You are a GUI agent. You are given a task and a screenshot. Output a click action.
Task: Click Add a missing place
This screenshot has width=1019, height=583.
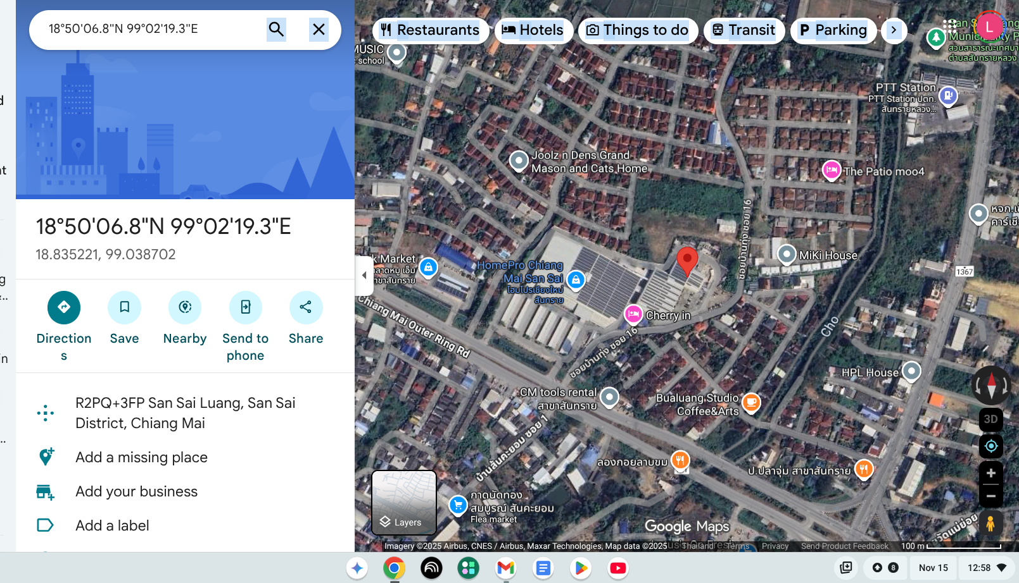[141, 457]
